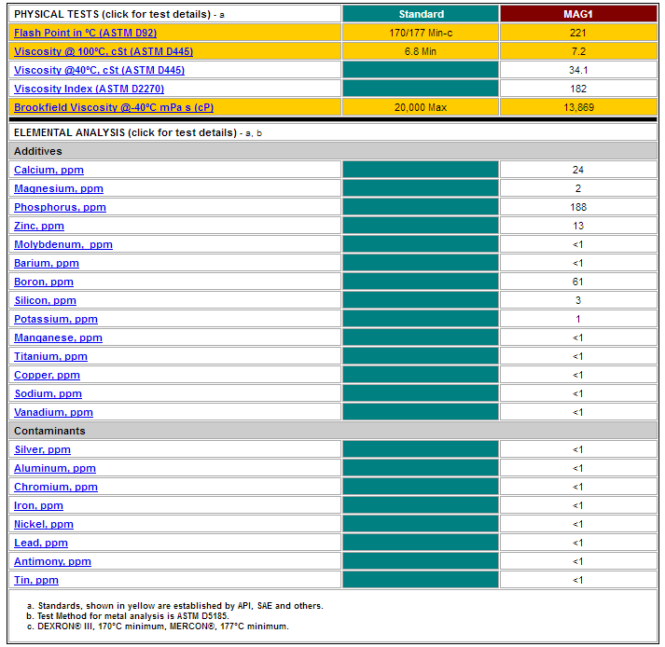Image resolution: width=665 pixels, height=647 pixels.
Task: Open the Iron, ppm link
Action: (x=38, y=505)
